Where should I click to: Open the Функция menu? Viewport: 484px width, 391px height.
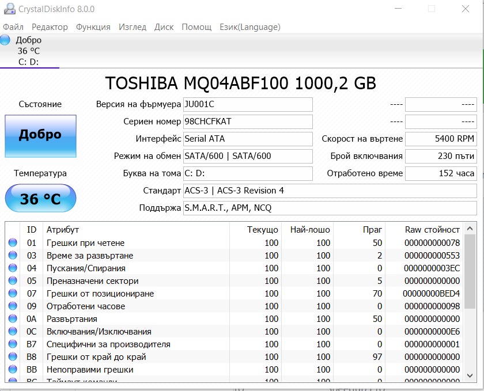tap(93, 27)
